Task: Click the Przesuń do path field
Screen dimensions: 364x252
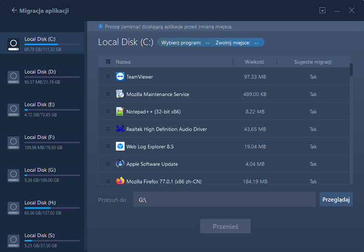Action: [x=225, y=199]
